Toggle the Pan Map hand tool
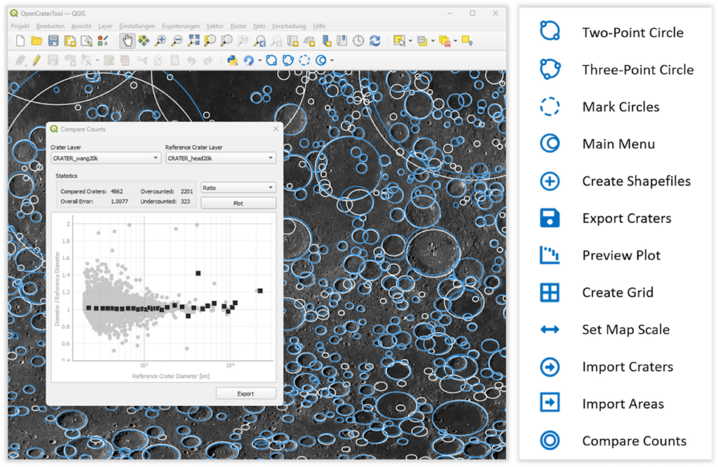The image size is (718, 467). tap(127, 41)
